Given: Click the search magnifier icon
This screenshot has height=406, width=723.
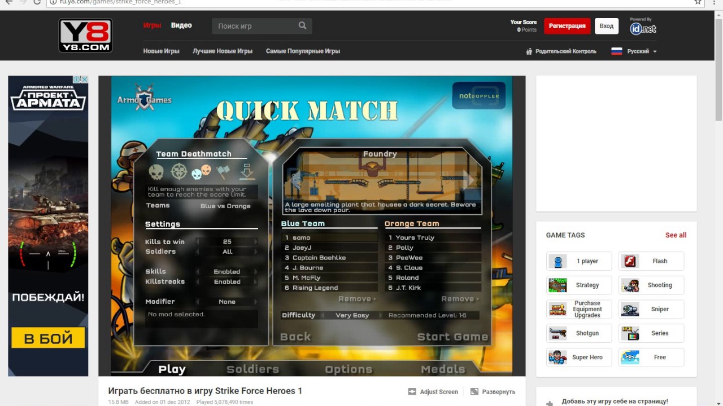Looking at the screenshot, I should [302, 25].
